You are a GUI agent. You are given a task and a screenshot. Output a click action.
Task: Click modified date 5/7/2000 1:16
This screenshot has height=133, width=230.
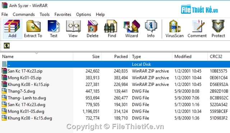click(x=187, y=105)
